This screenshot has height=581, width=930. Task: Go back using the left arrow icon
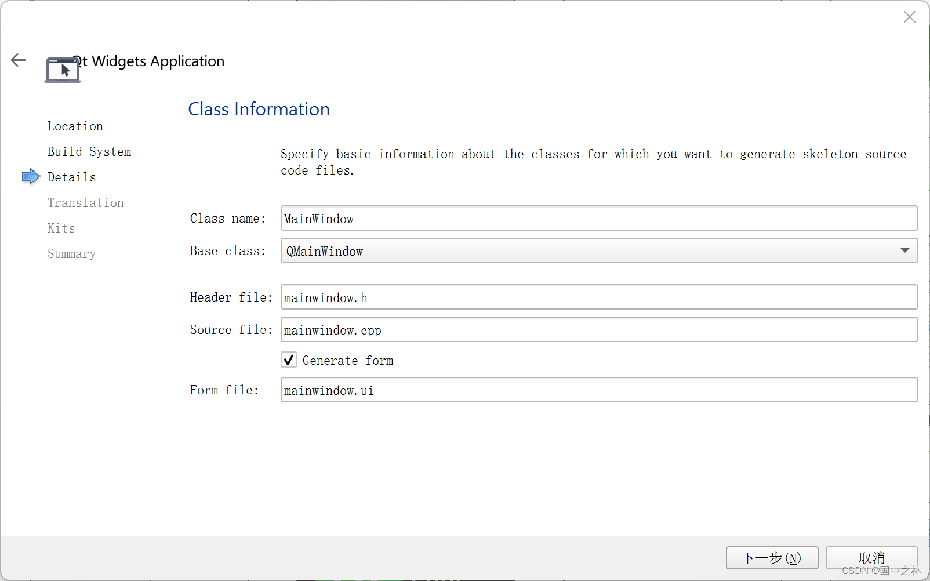point(19,60)
